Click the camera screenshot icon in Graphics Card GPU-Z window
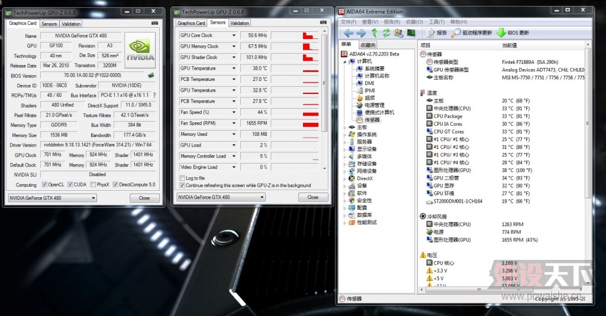This screenshot has height=316, width=606. coord(154,23)
